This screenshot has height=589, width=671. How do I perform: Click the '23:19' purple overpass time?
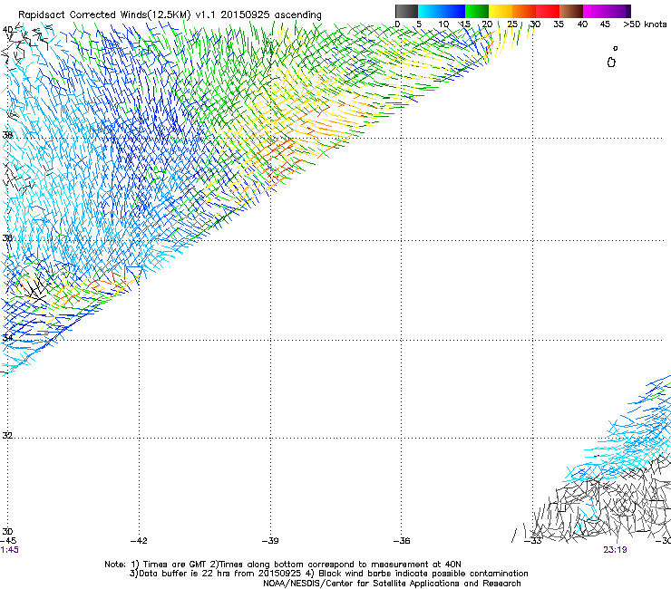(x=615, y=550)
